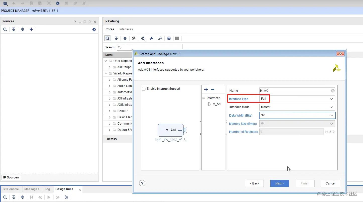
Task: Expand the Basic Elements folder
Action: pyautogui.click(x=110, y=117)
